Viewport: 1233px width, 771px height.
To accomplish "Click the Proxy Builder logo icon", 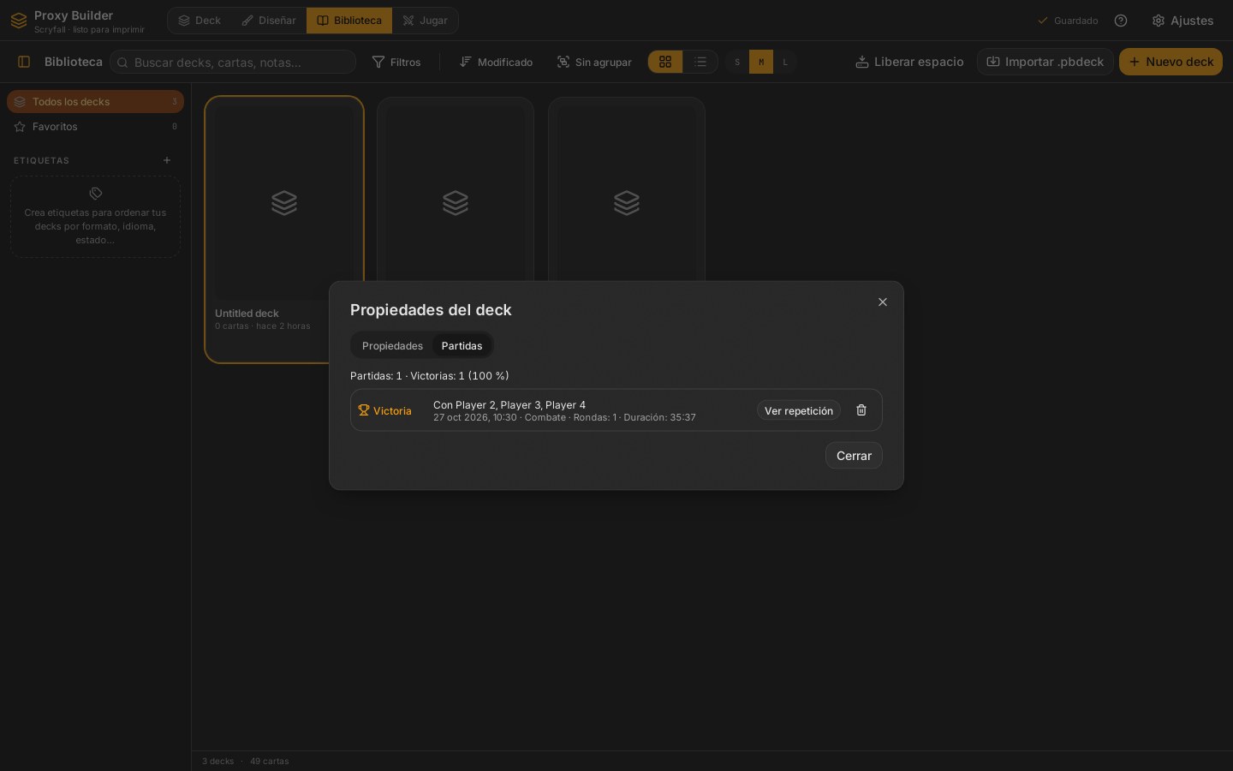I will [x=19, y=21].
